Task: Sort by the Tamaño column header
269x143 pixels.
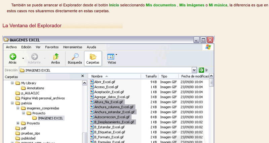Action: point(151,77)
